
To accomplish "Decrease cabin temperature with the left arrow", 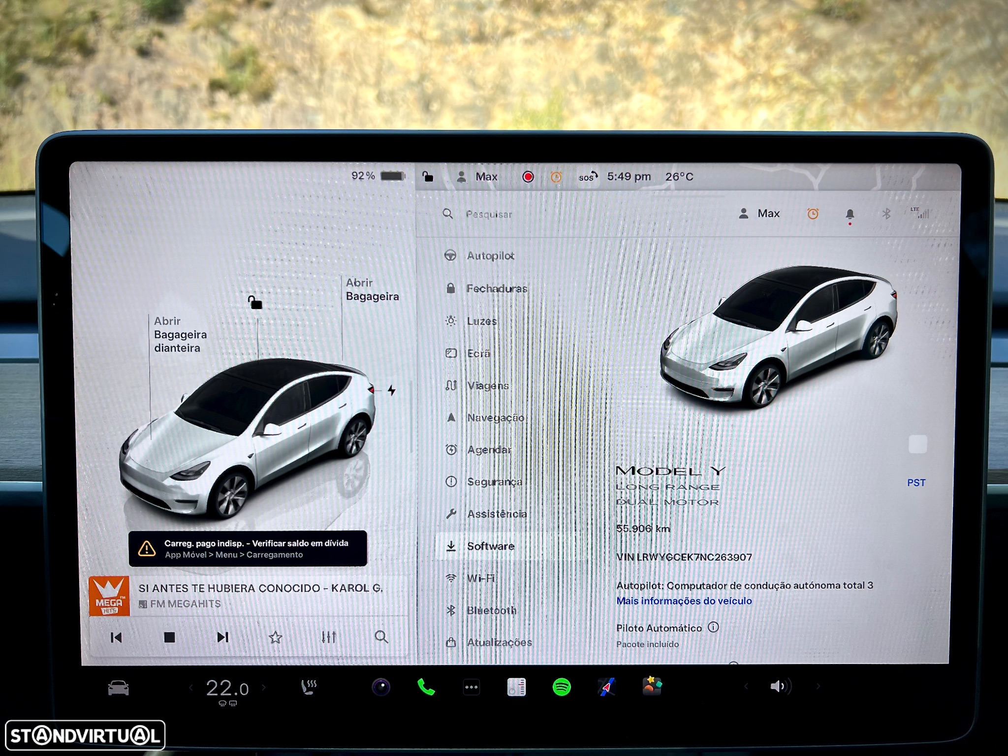I will click(x=191, y=688).
